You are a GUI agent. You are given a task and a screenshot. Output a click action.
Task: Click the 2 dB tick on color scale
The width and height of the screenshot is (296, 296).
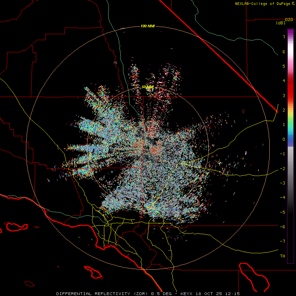pyautogui.click(x=284, y=110)
